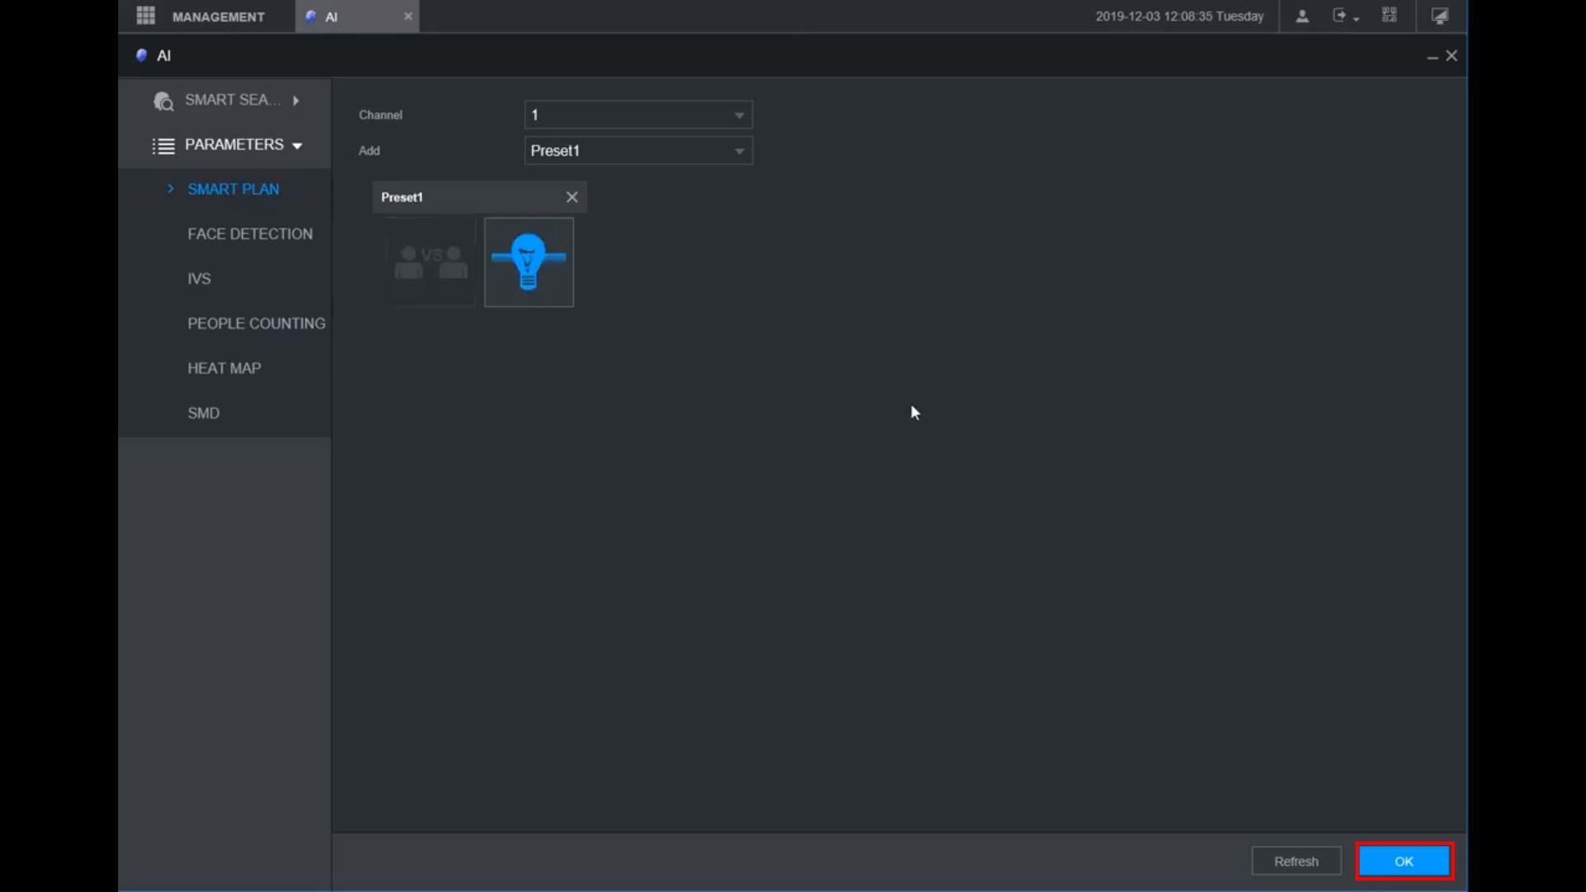Toggle the blue IVS lightbulb plan
1586x892 pixels.
tap(529, 263)
